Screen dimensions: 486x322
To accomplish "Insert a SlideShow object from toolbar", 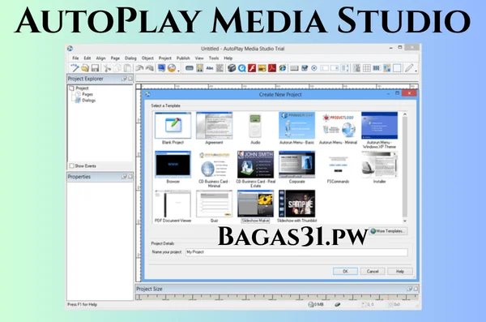I will pos(262,68).
